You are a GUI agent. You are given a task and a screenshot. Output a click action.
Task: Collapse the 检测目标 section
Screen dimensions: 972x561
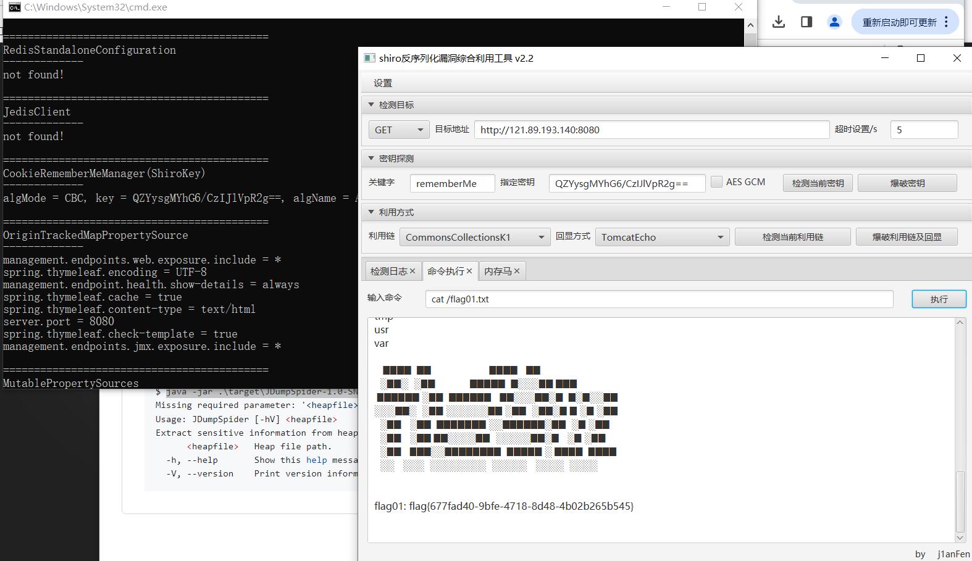click(x=371, y=105)
